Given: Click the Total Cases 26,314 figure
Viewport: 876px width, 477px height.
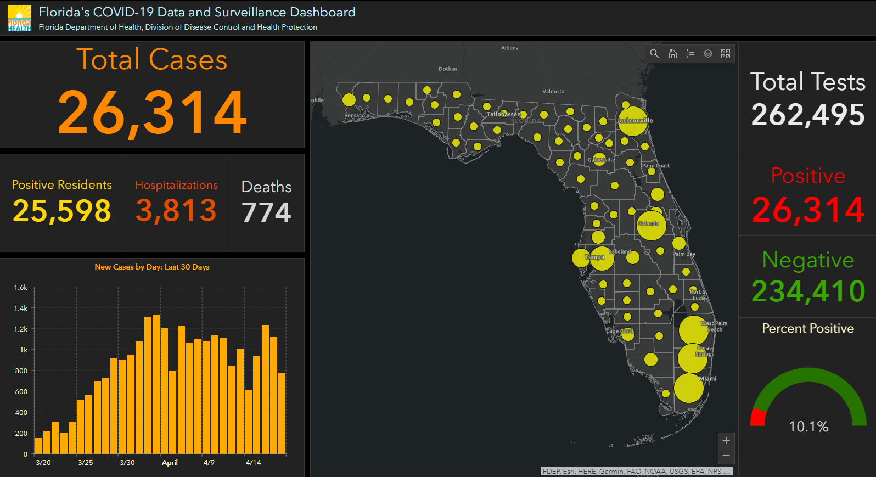Looking at the screenshot, I should pos(152,113).
